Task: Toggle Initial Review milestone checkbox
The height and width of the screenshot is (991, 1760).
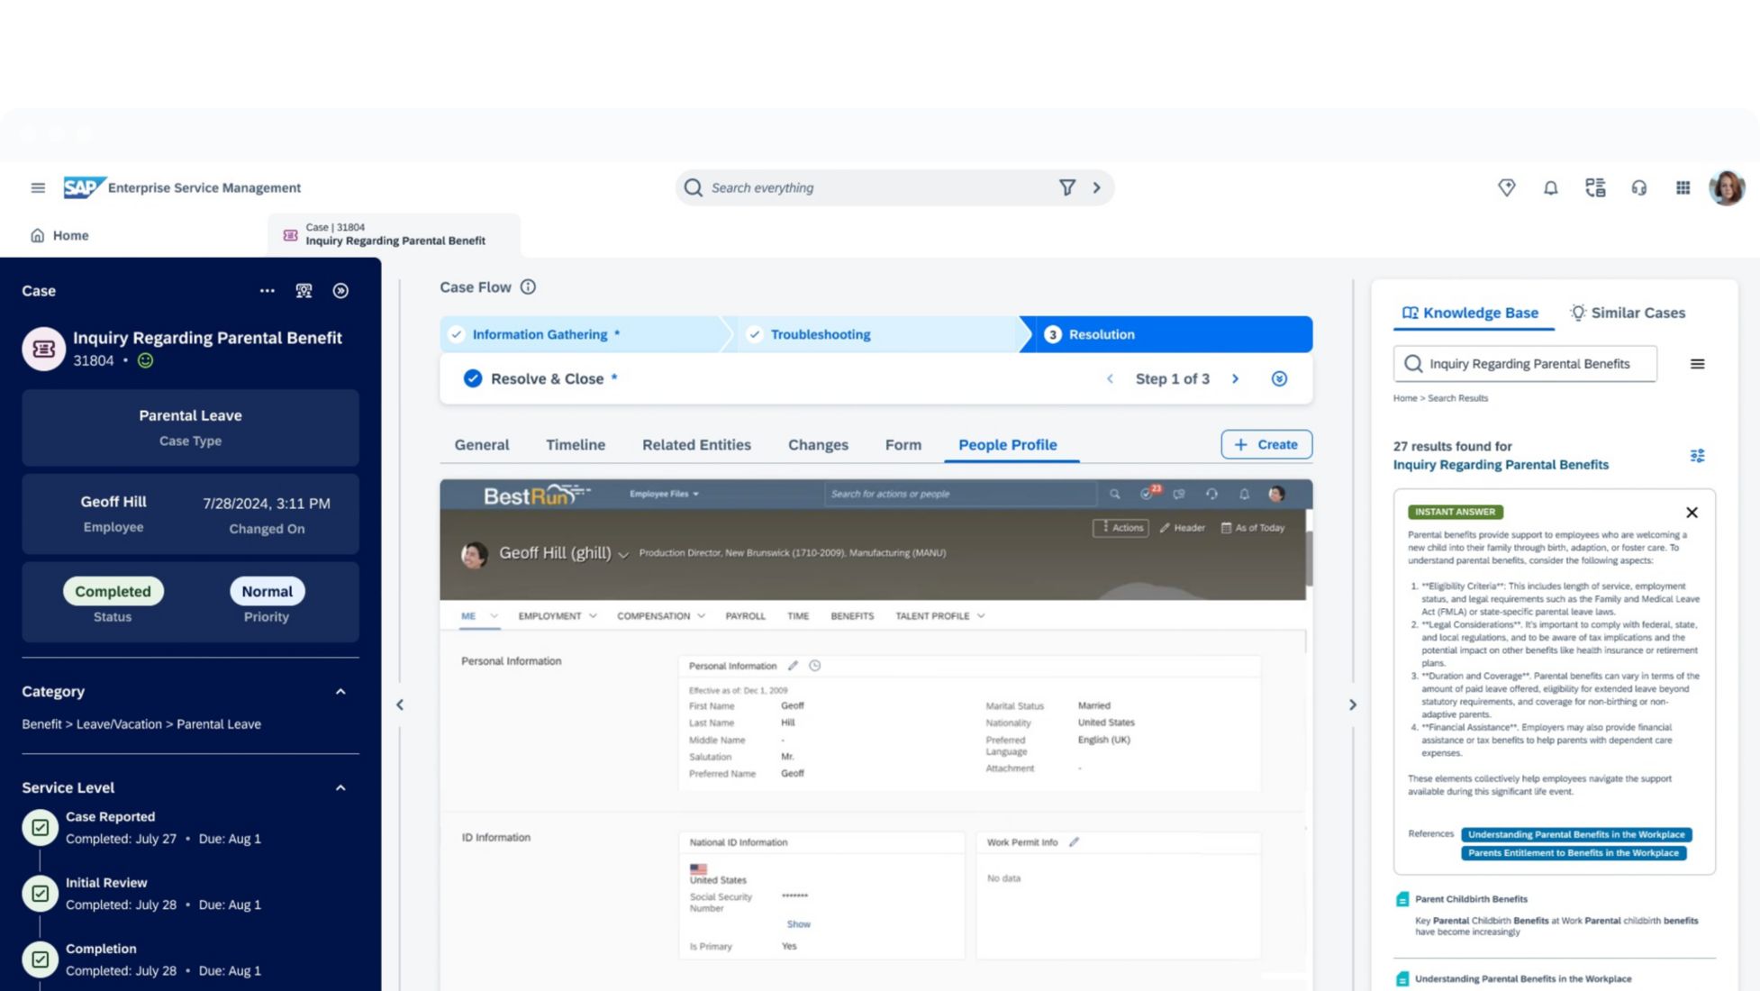Action: point(41,894)
